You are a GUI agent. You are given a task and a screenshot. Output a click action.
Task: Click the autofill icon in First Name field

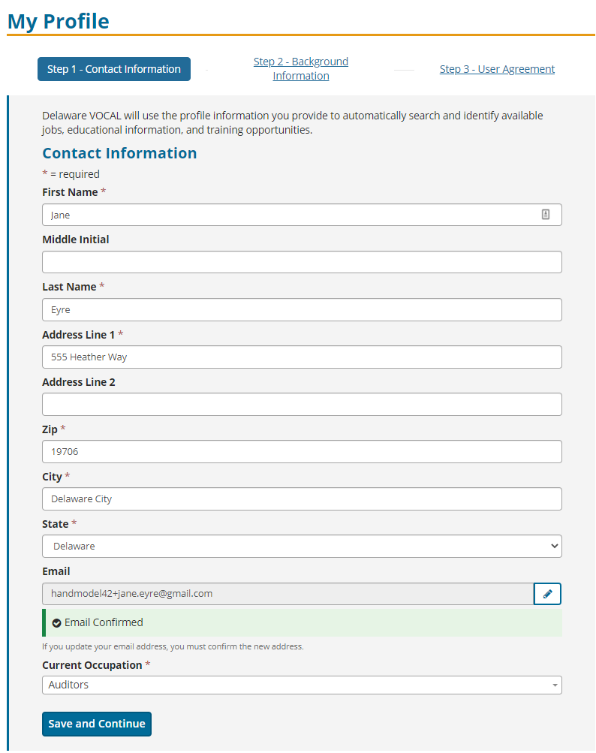point(546,214)
